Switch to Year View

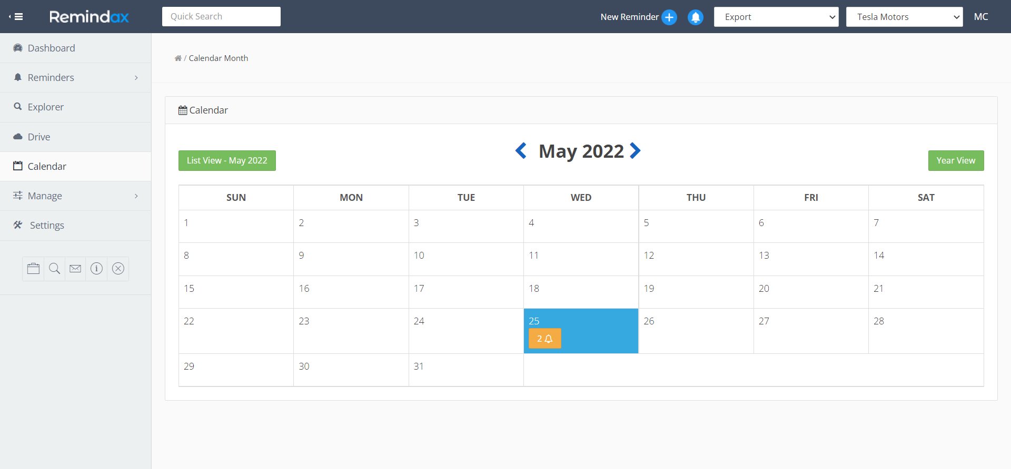point(956,161)
